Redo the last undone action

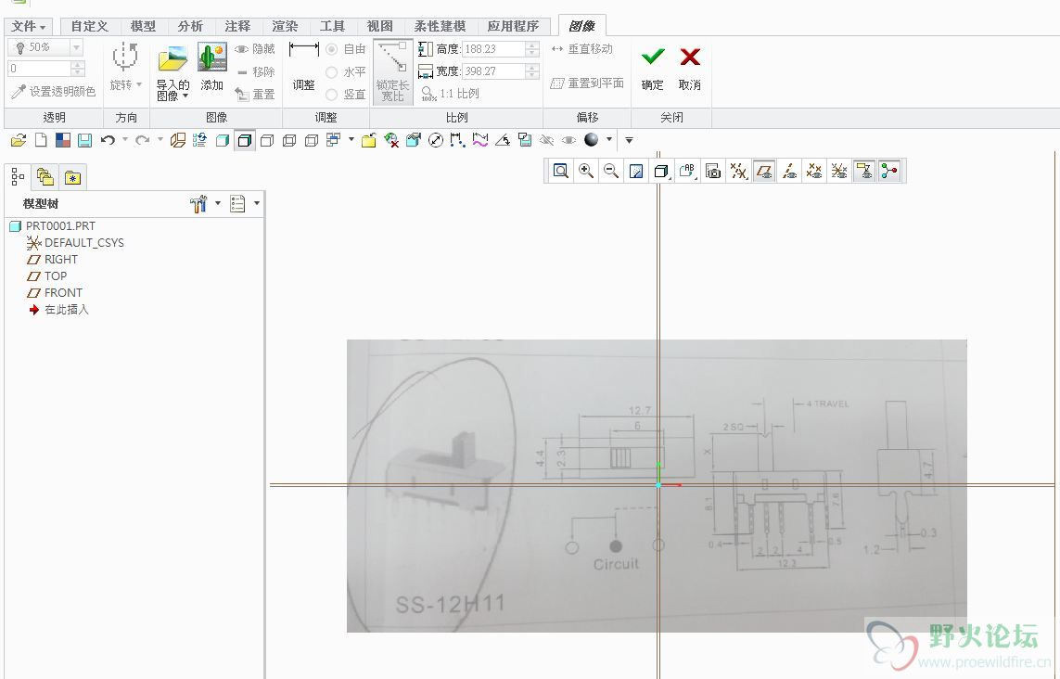[x=142, y=140]
